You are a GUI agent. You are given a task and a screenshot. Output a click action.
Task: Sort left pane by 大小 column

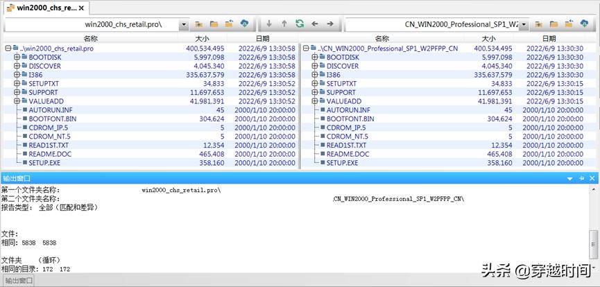click(x=203, y=39)
